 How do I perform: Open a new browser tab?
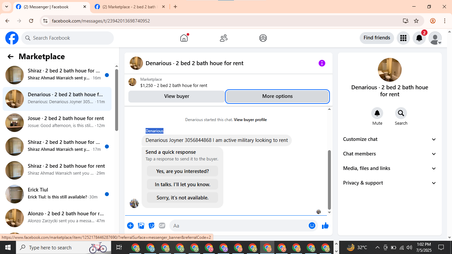(x=175, y=7)
